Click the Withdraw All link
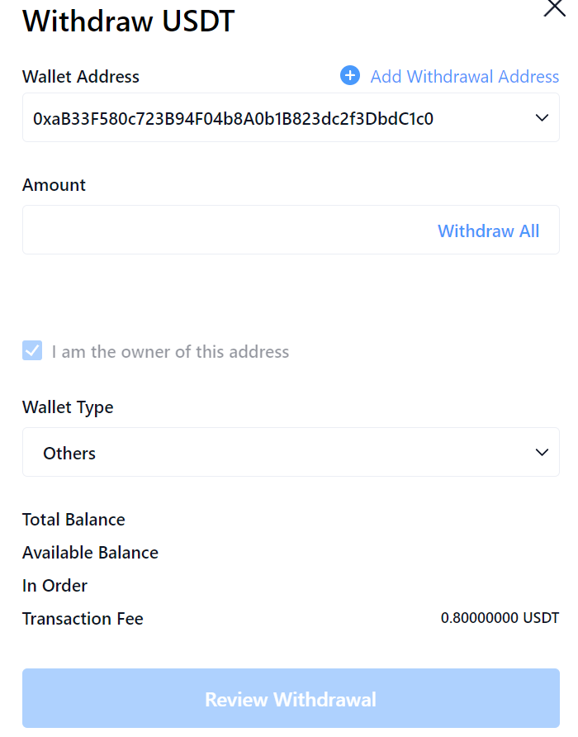578x737 pixels. pyautogui.click(x=488, y=231)
